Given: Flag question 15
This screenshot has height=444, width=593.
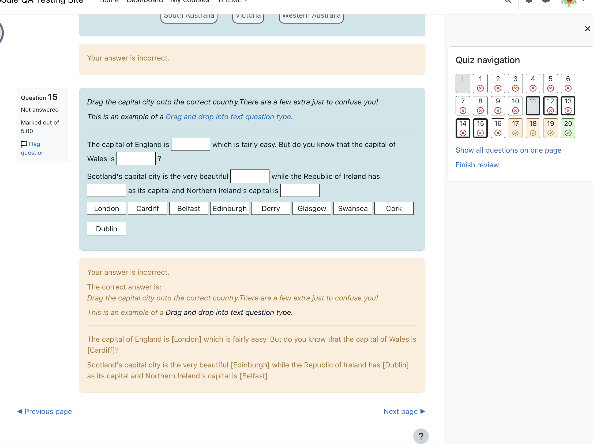Looking at the screenshot, I should click(x=33, y=148).
